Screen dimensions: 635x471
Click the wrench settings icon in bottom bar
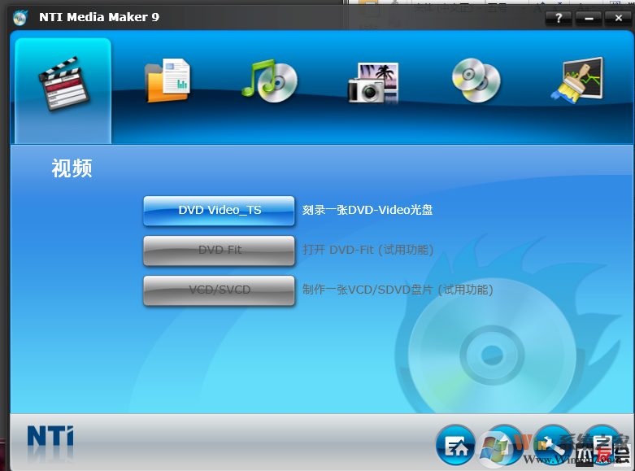click(553, 446)
